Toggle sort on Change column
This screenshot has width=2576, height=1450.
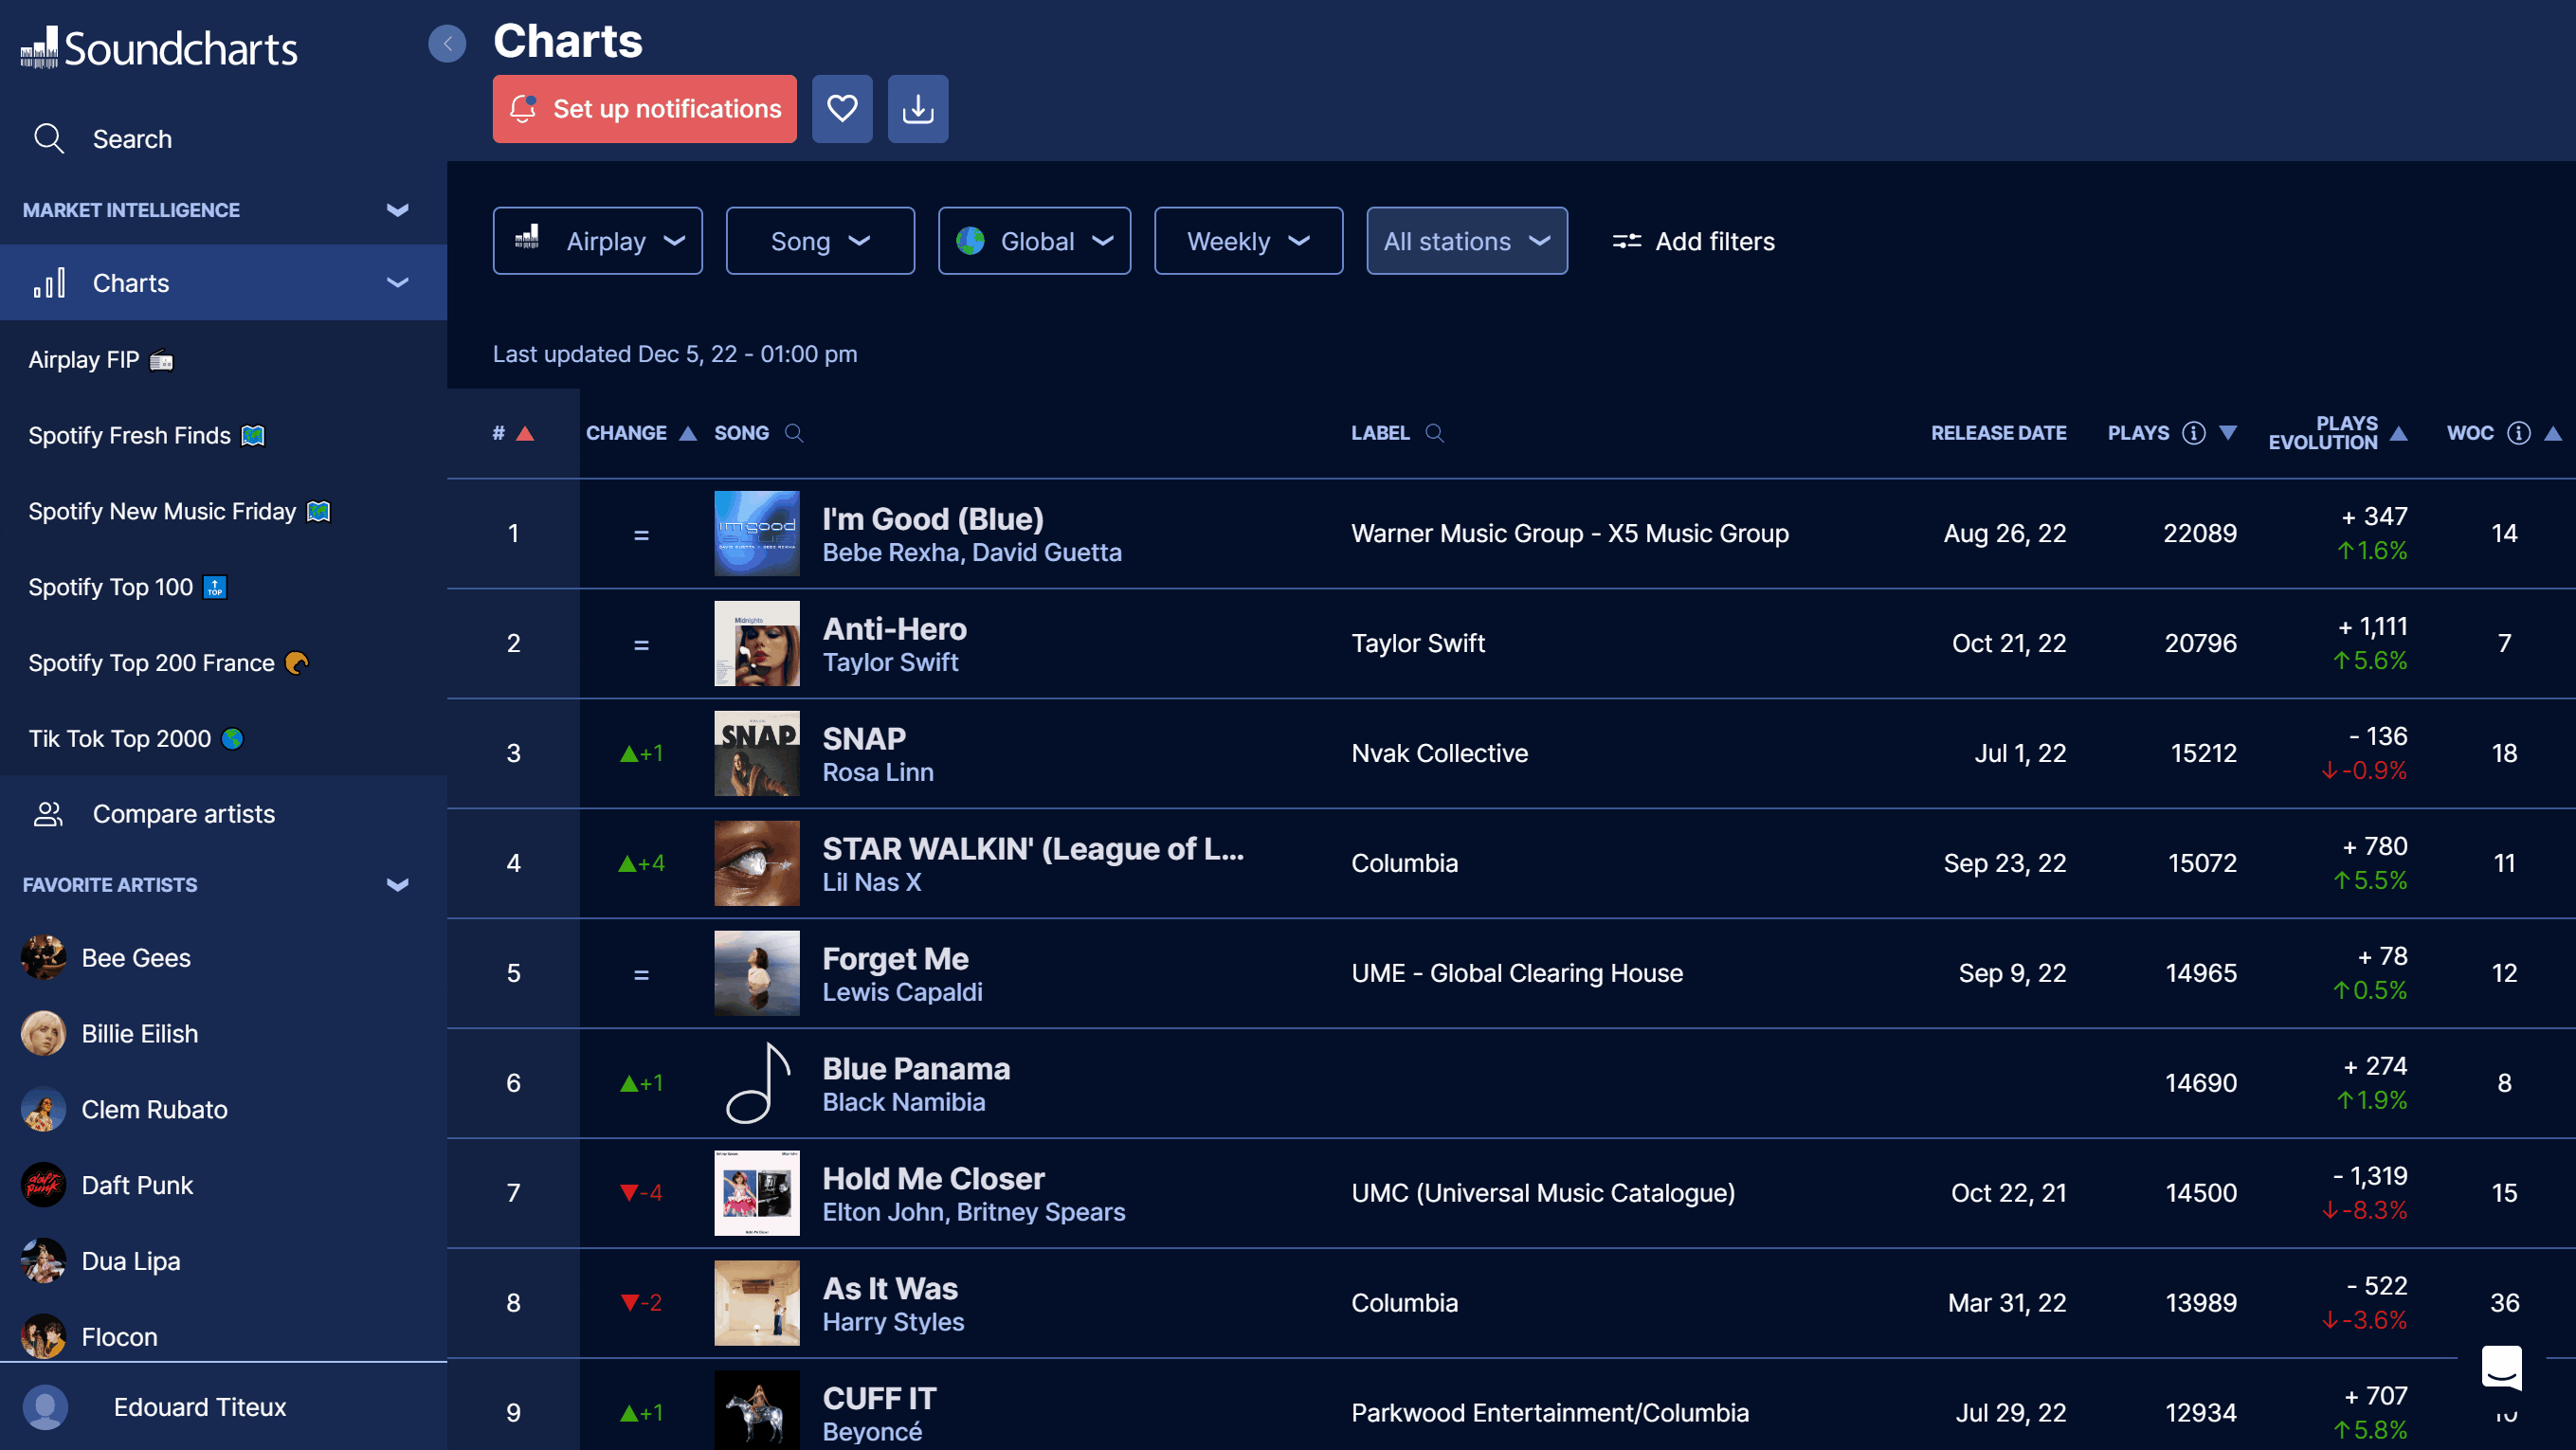(688, 432)
